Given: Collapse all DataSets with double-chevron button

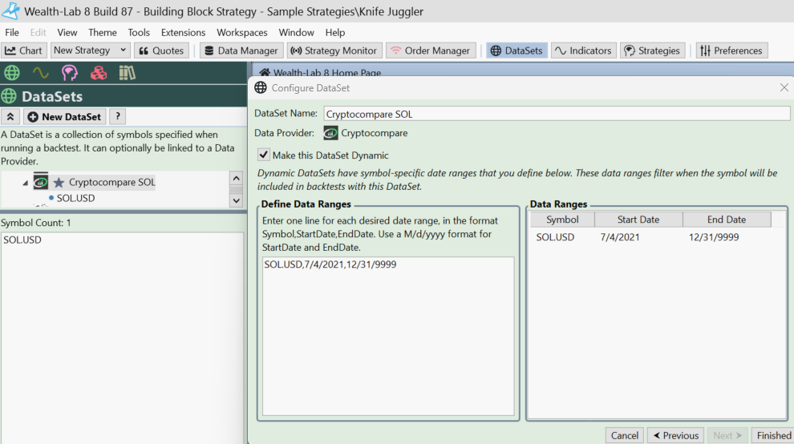Looking at the screenshot, I should (10, 117).
